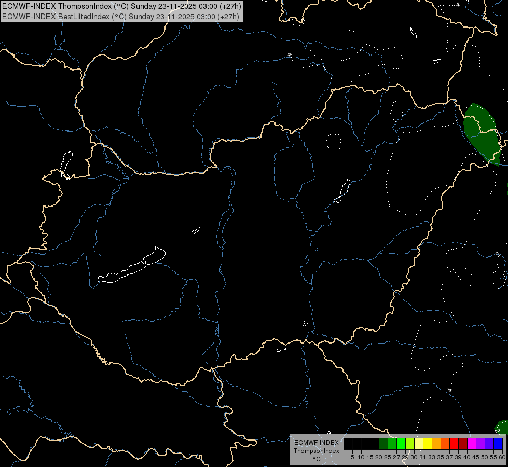508x467 pixels.
Task: Select the blue 55–60 legend swatch
Action: click(498, 444)
